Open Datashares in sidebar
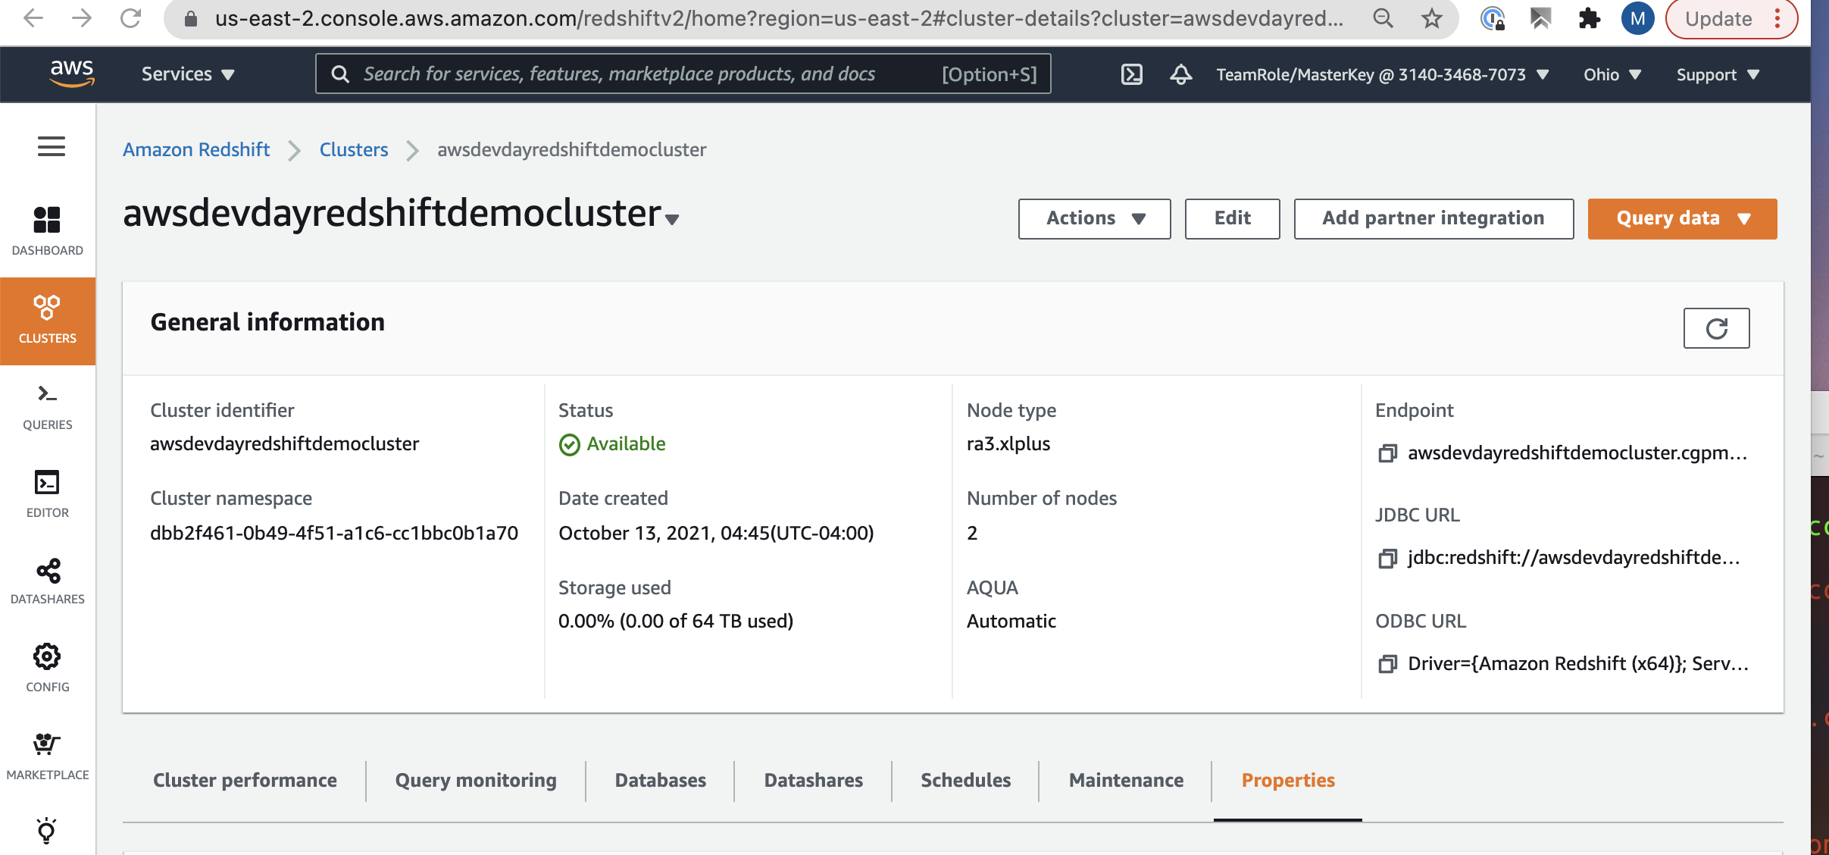This screenshot has height=855, width=1829. tap(47, 582)
